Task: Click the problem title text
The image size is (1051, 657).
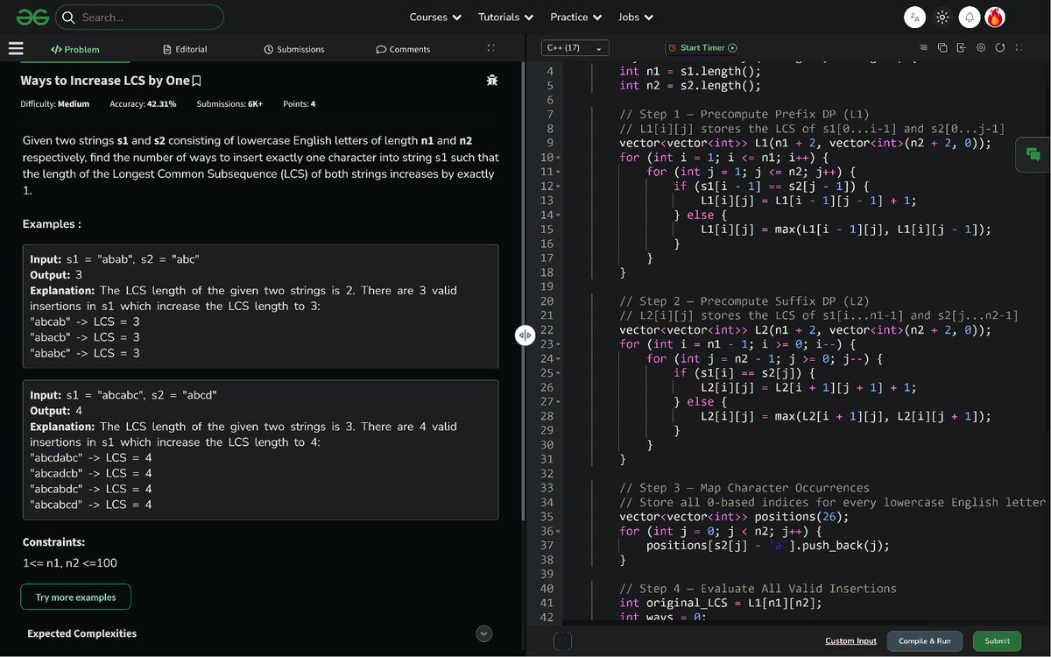Action: [105, 81]
